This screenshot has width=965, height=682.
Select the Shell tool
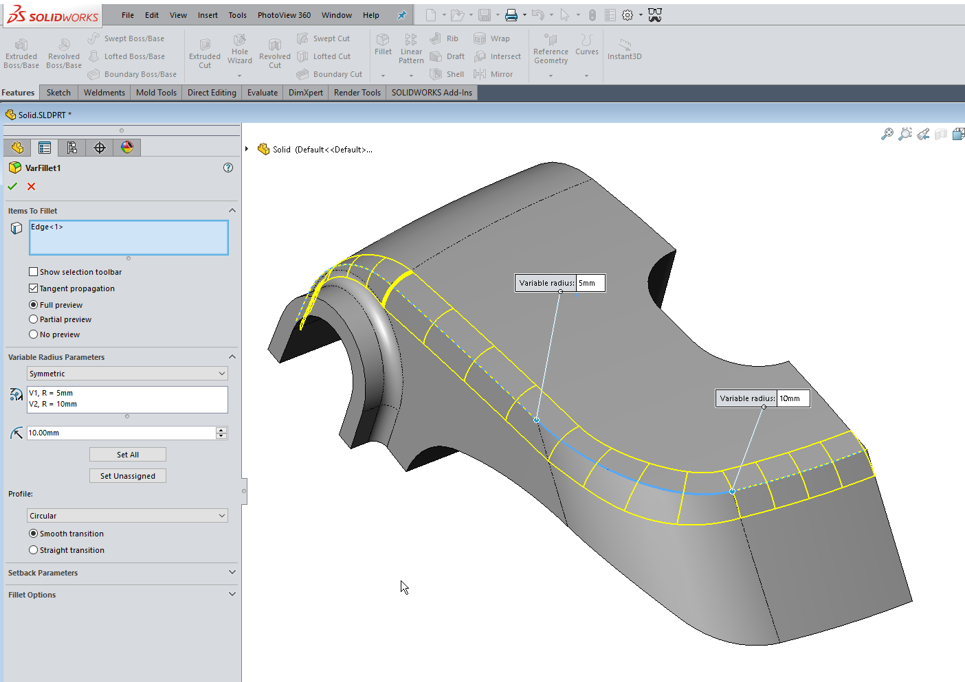447,74
